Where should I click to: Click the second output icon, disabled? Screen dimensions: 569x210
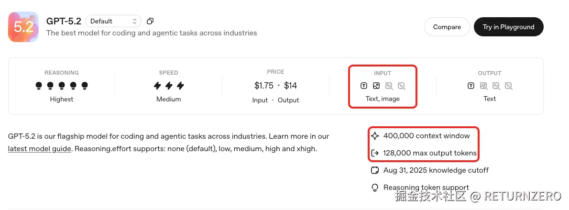pyautogui.click(x=483, y=86)
